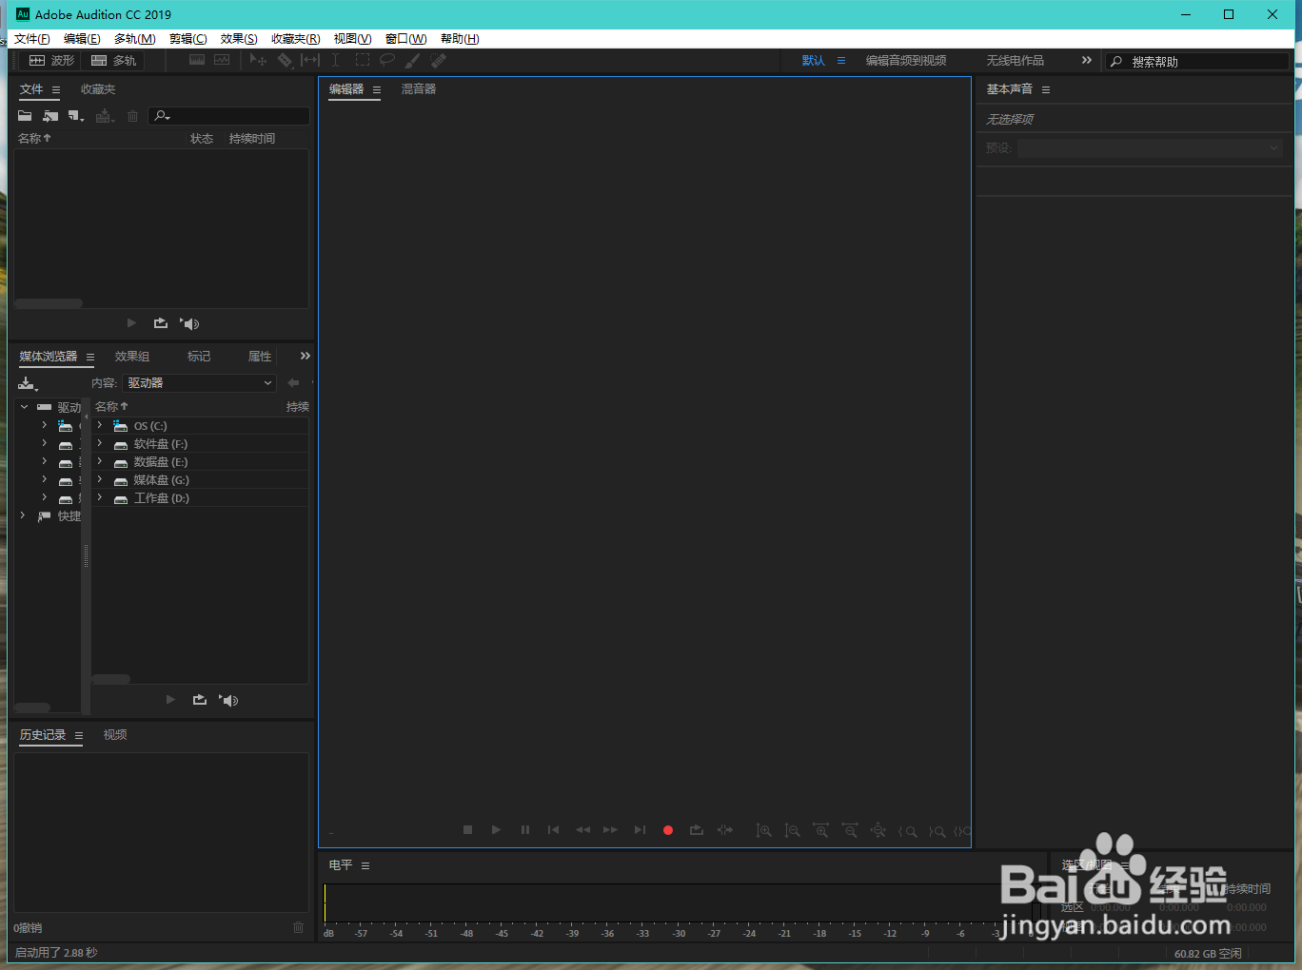Click the Open File folder icon

(25, 116)
